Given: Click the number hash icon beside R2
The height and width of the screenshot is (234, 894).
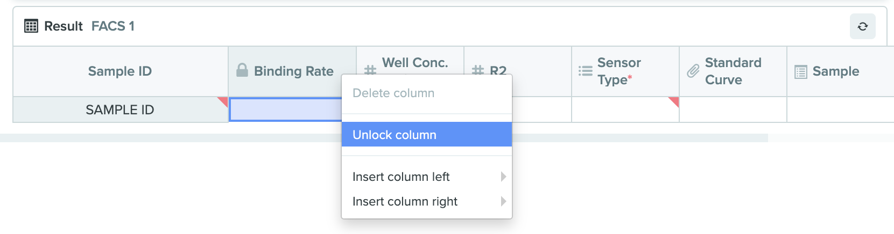Looking at the screenshot, I should [x=477, y=70].
